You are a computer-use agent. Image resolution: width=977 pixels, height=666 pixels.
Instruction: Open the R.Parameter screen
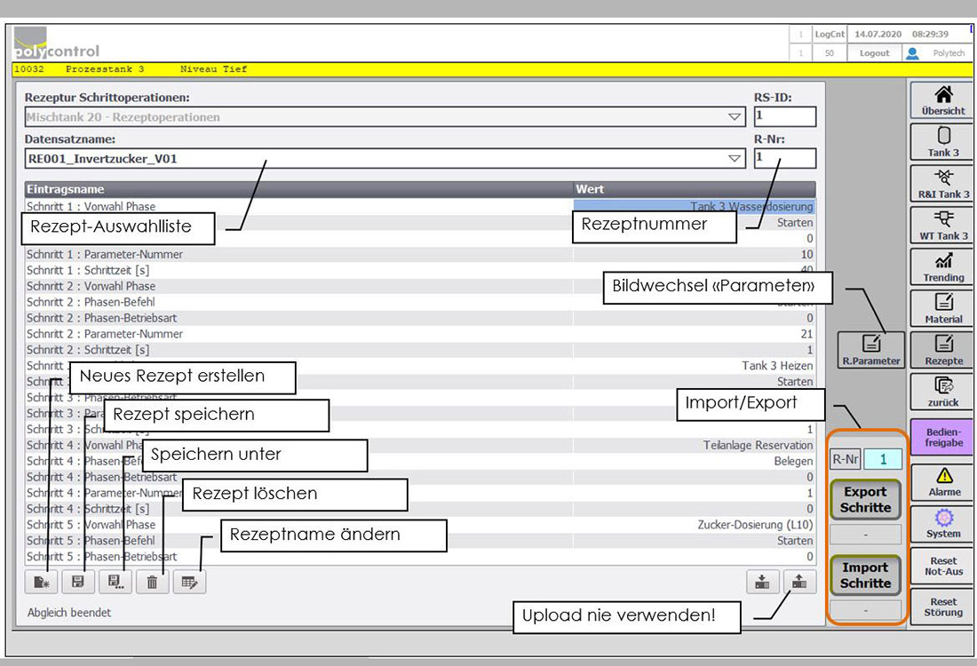pyautogui.click(x=870, y=349)
